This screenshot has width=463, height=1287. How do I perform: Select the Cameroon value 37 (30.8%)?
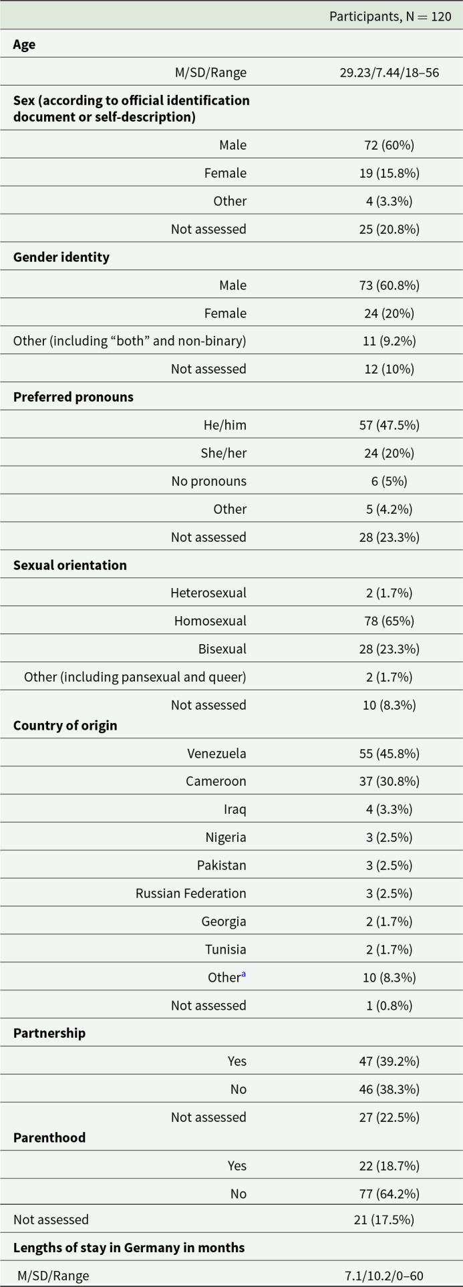[390, 781]
